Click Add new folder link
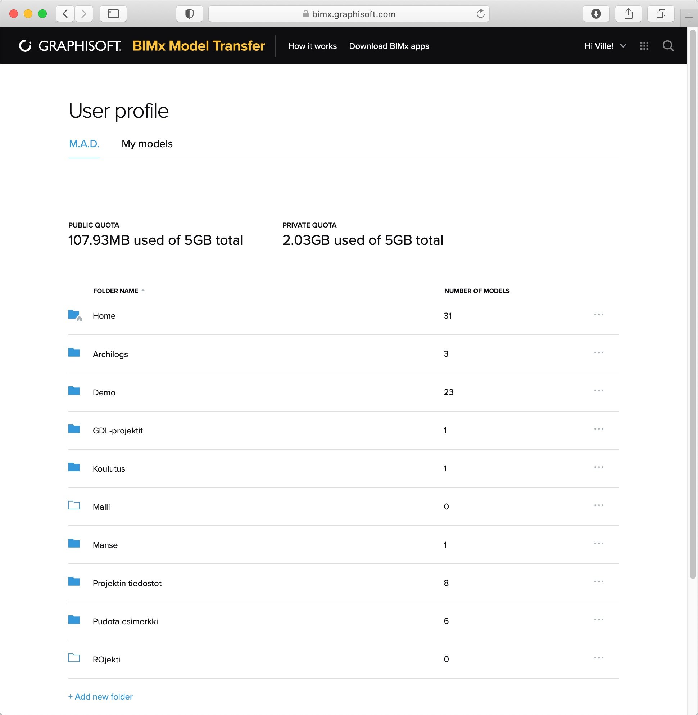698x715 pixels. tap(100, 697)
